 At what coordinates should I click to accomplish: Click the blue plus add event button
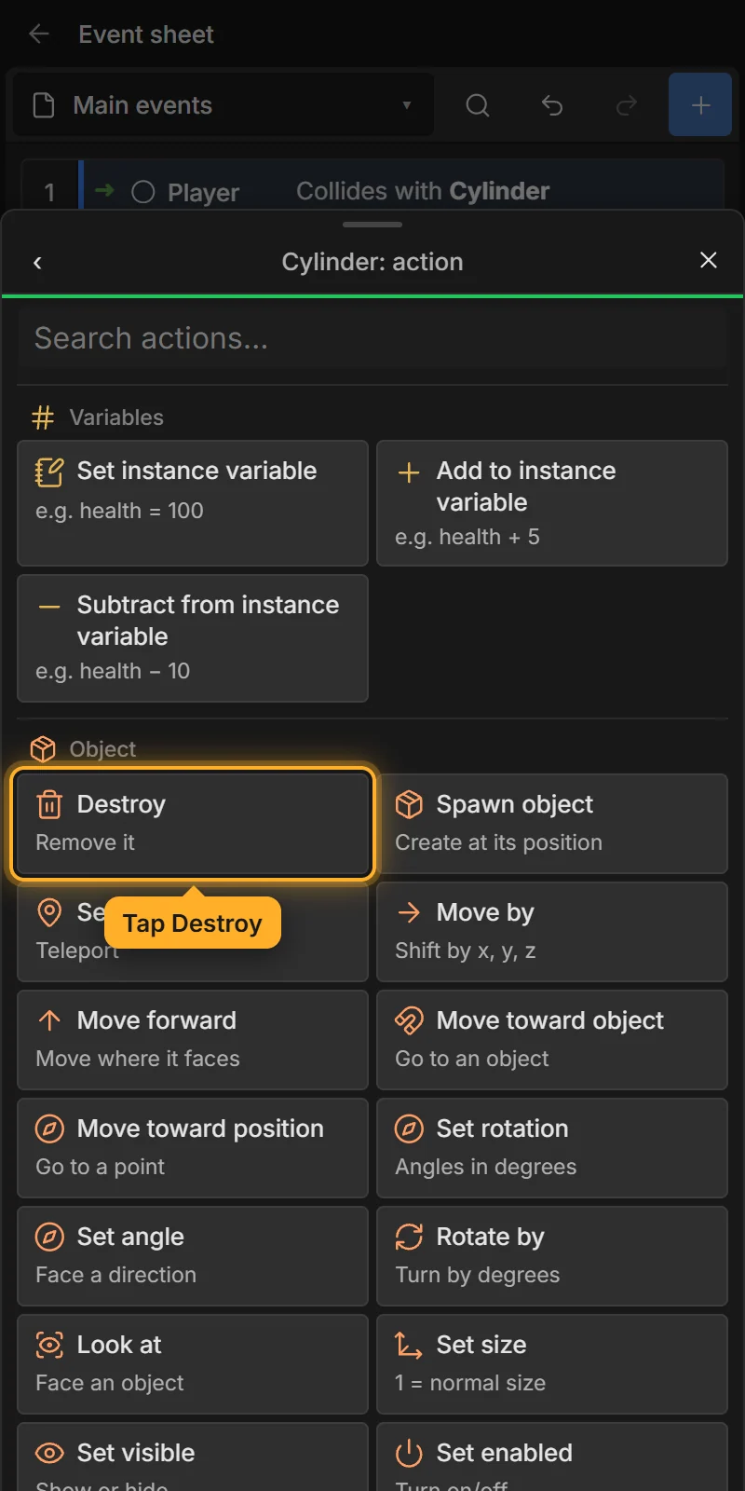[700, 105]
